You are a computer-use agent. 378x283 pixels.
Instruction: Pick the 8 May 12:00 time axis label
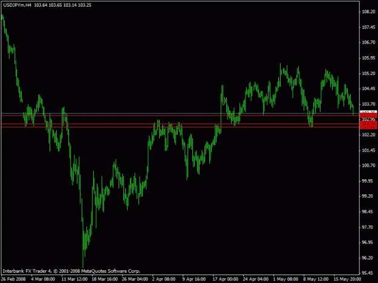click(316, 279)
